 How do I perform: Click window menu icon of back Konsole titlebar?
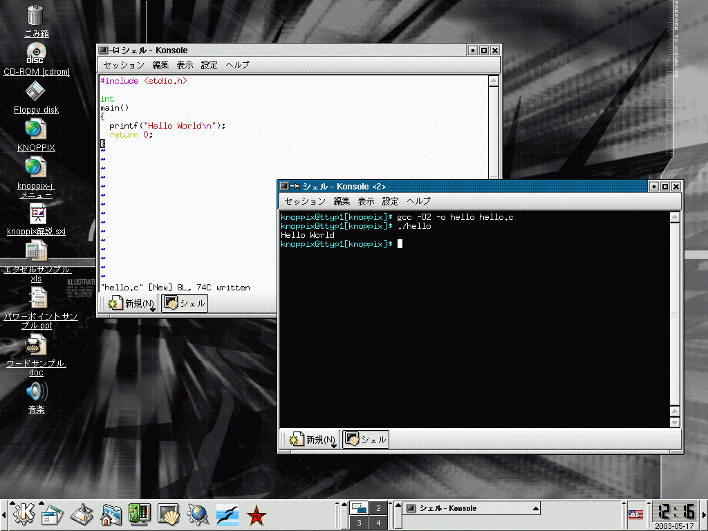click(103, 50)
